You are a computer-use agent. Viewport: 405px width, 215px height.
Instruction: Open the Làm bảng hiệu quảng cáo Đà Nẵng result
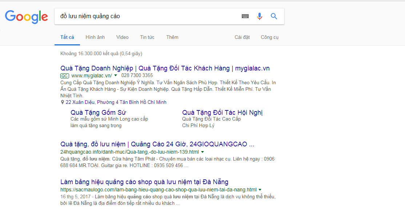tap(144, 182)
